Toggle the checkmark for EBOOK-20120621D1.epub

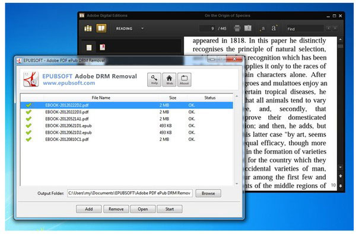(28, 126)
